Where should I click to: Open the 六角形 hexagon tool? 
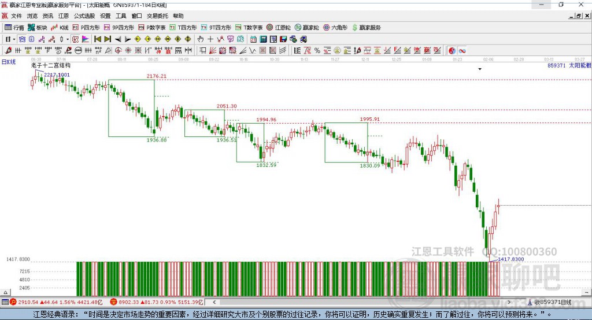pos(335,28)
